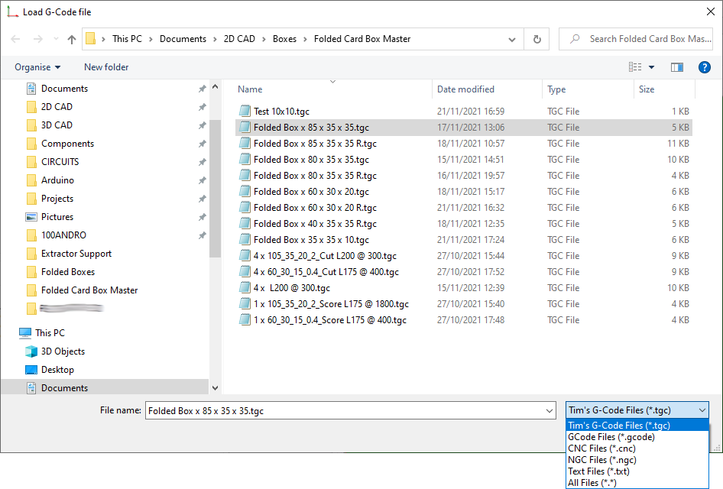
Task: Open the recent locations dropdown arrow
Action: 56,39
